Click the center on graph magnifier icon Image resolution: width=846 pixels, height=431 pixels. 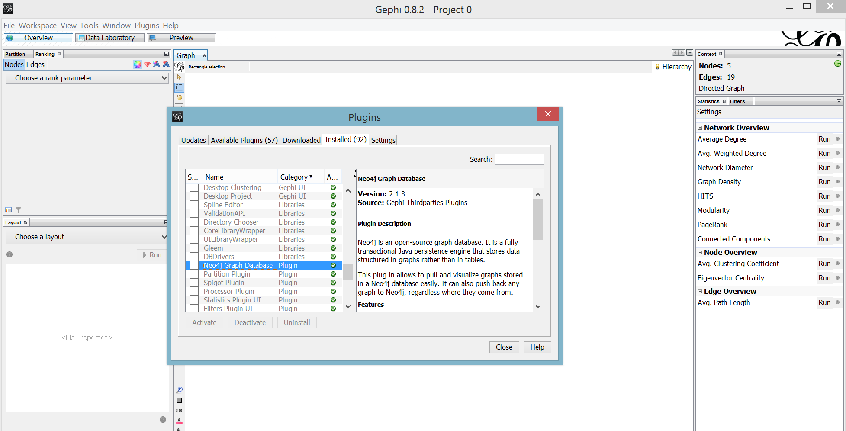pos(179,390)
